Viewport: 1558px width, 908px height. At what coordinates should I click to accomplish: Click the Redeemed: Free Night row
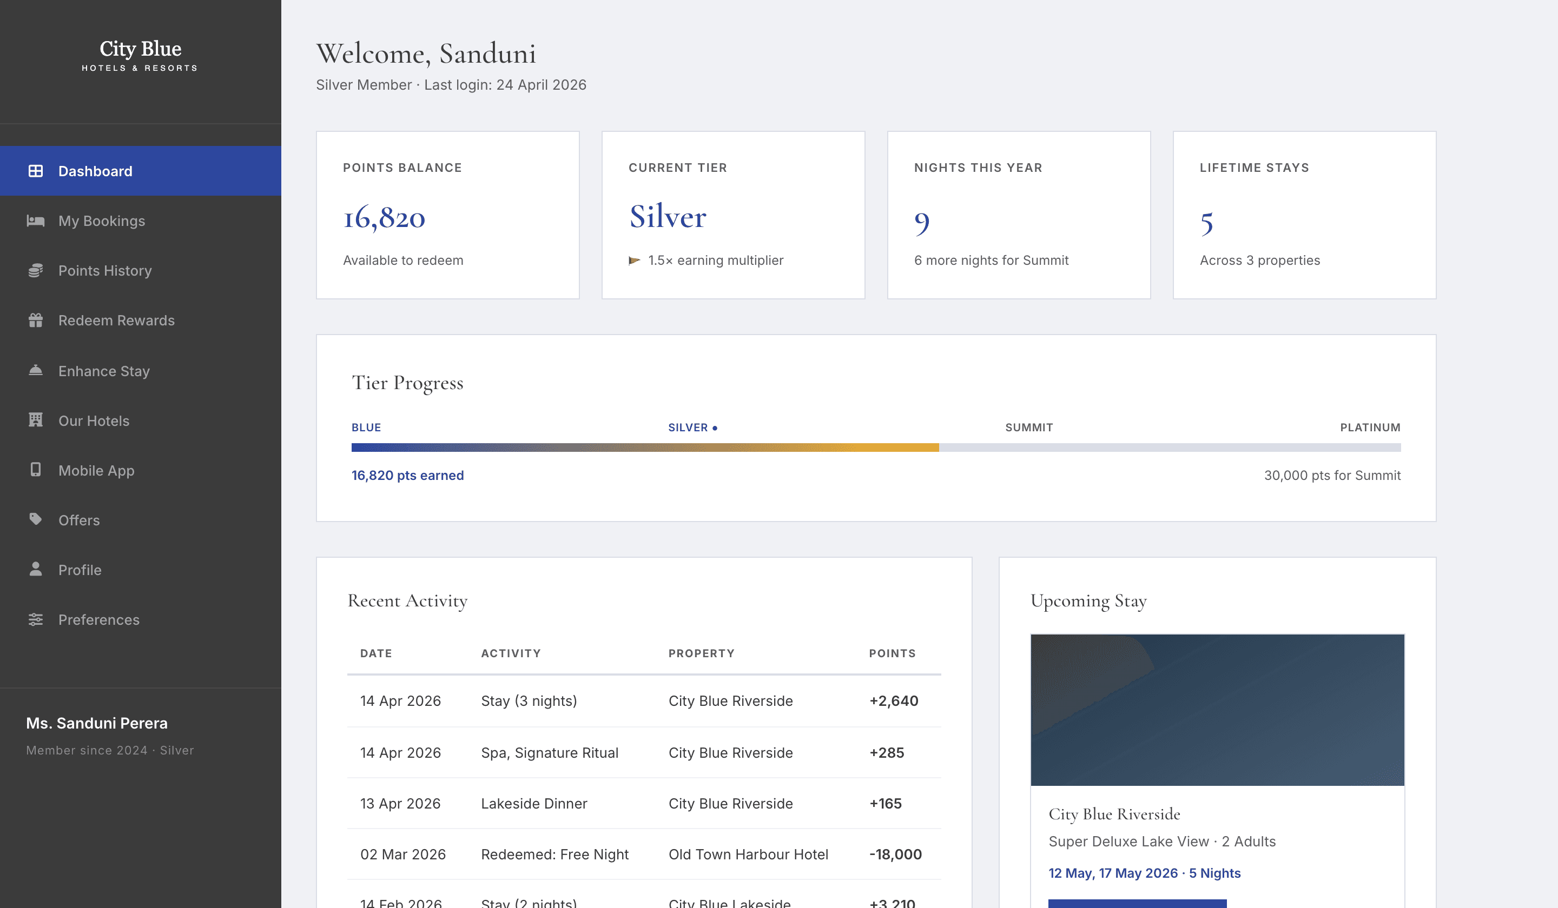click(644, 854)
